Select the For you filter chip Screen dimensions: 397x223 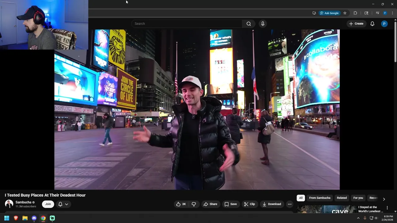(x=358, y=198)
